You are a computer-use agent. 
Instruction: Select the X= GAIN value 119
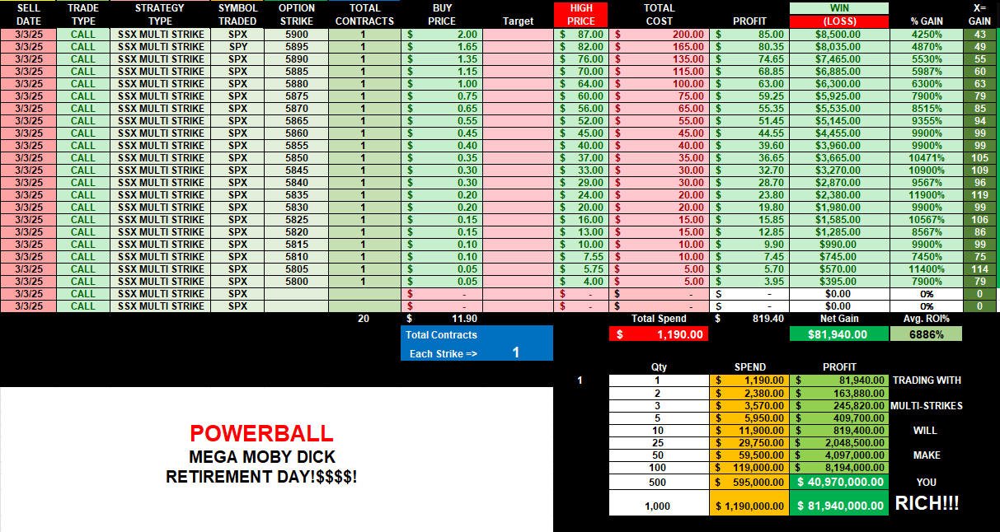(x=979, y=195)
